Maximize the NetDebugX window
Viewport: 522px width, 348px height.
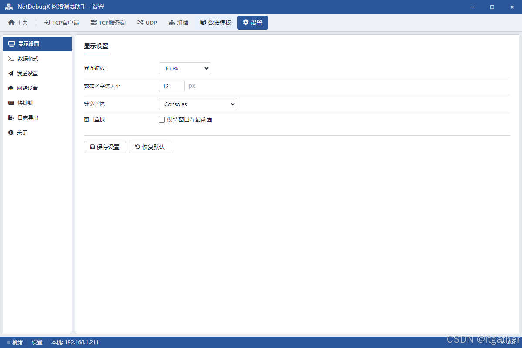(x=492, y=7)
